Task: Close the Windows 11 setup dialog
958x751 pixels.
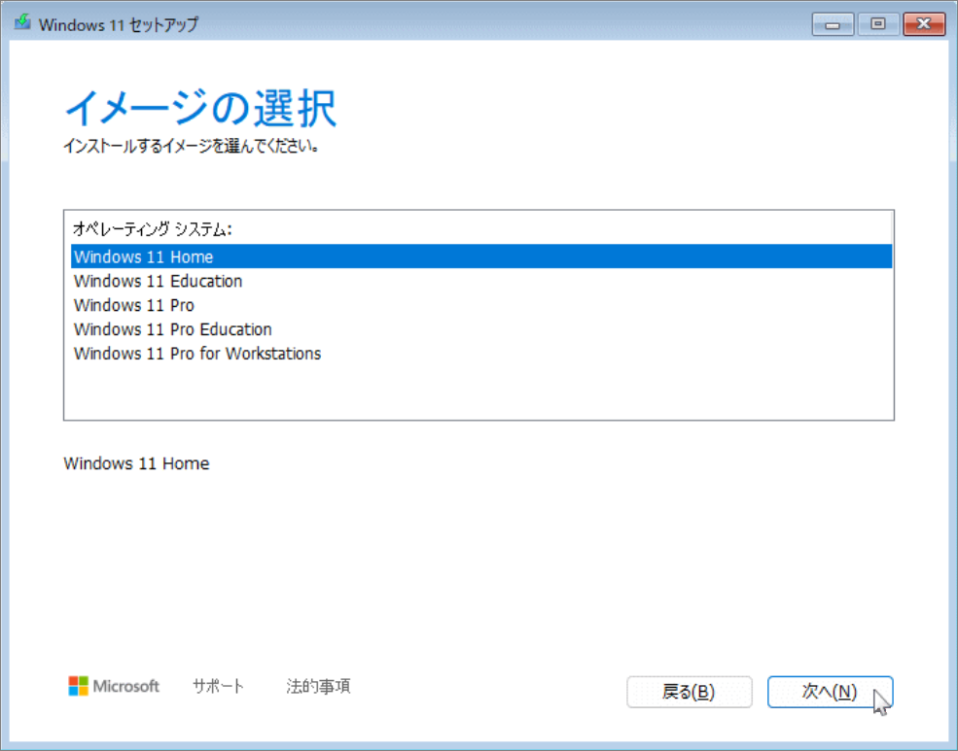Action: pos(923,23)
